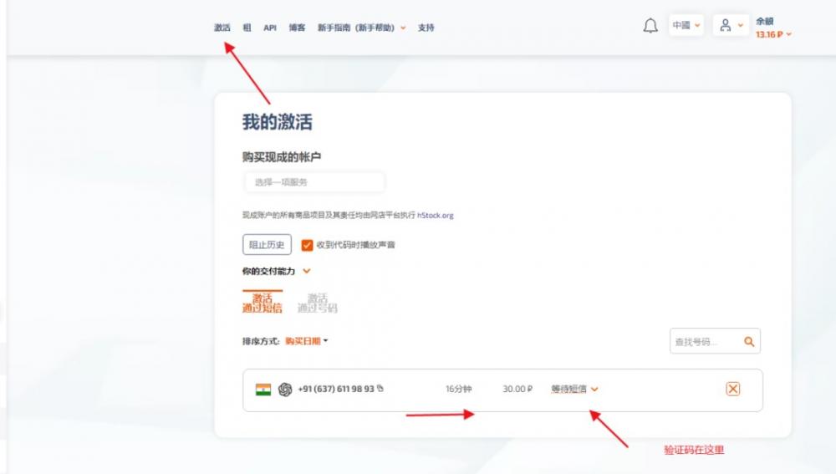Expand the 等待短信 status dropdown
The height and width of the screenshot is (474, 836).
point(574,390)
